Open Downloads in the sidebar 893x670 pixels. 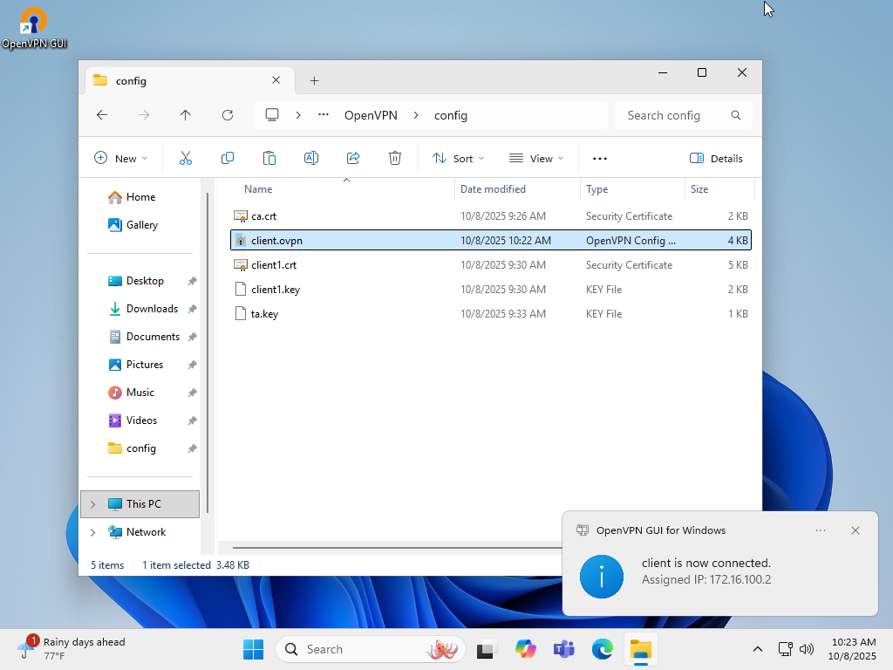click(x=152, y=309)
